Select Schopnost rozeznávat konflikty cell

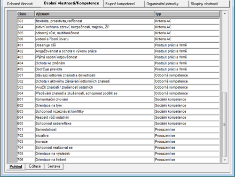(x=94, y=112)
